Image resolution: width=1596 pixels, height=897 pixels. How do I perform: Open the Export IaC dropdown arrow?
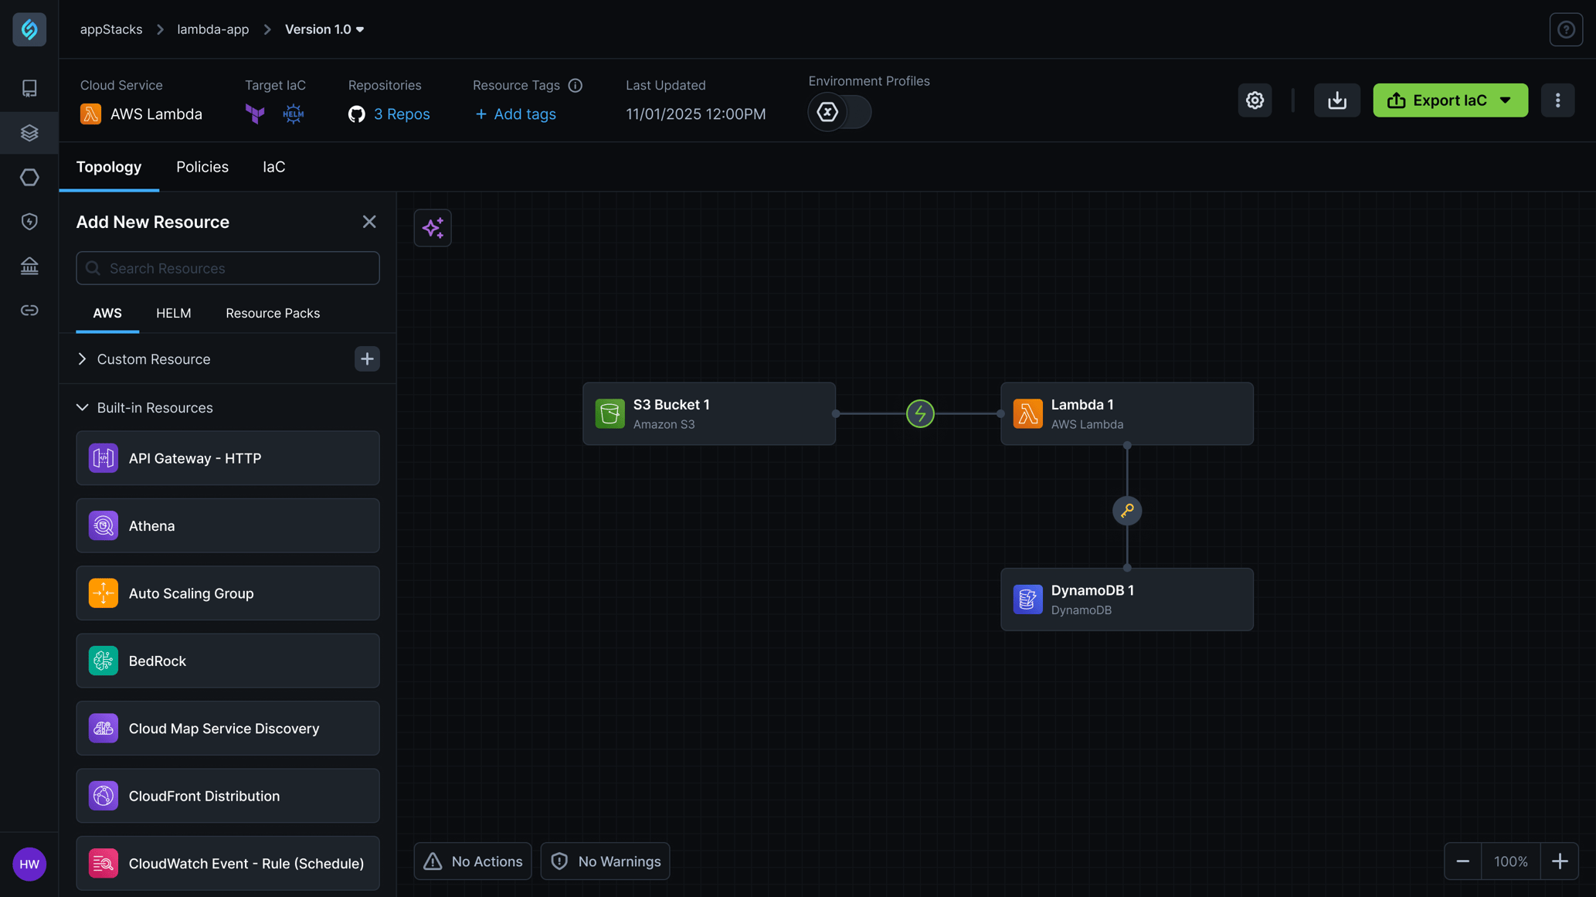coord(1506,100)
